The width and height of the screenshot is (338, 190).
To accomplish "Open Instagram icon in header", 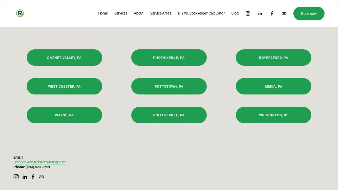I will click(248, 13).
